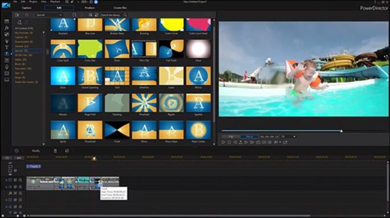
Task: Select the Movie preview mode button
Action: click(x=249, y=137)
